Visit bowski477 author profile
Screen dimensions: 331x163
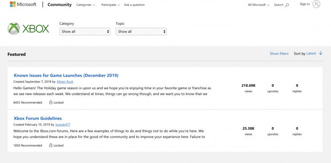pyautogui.click(x=63, y=125)
